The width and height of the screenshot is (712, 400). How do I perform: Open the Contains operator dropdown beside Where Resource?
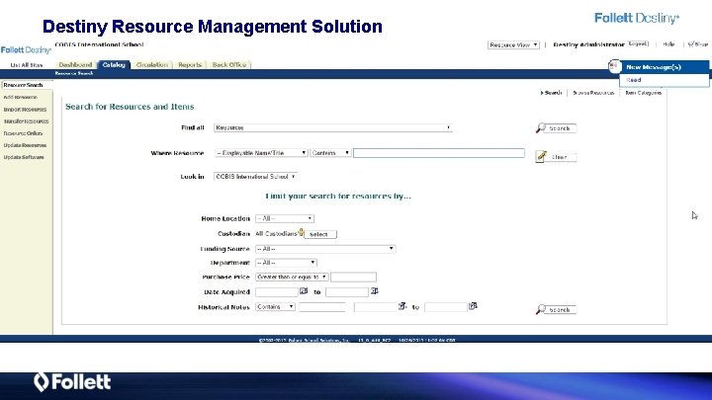330,153
